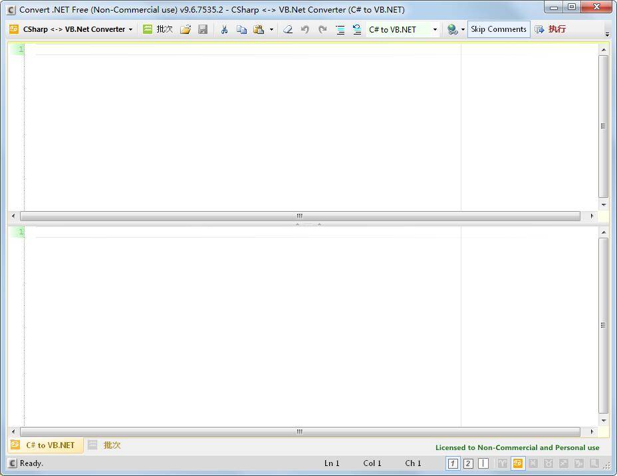Paste clipboard contents with the Paste icon
617x476 pixels.
(x=259, y=29)
